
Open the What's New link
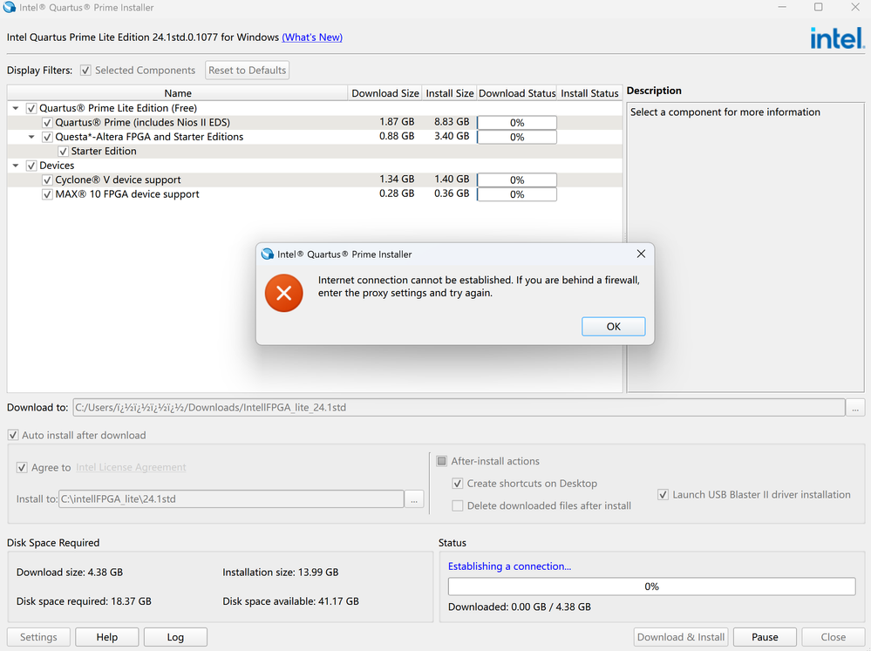click(312, 37)
